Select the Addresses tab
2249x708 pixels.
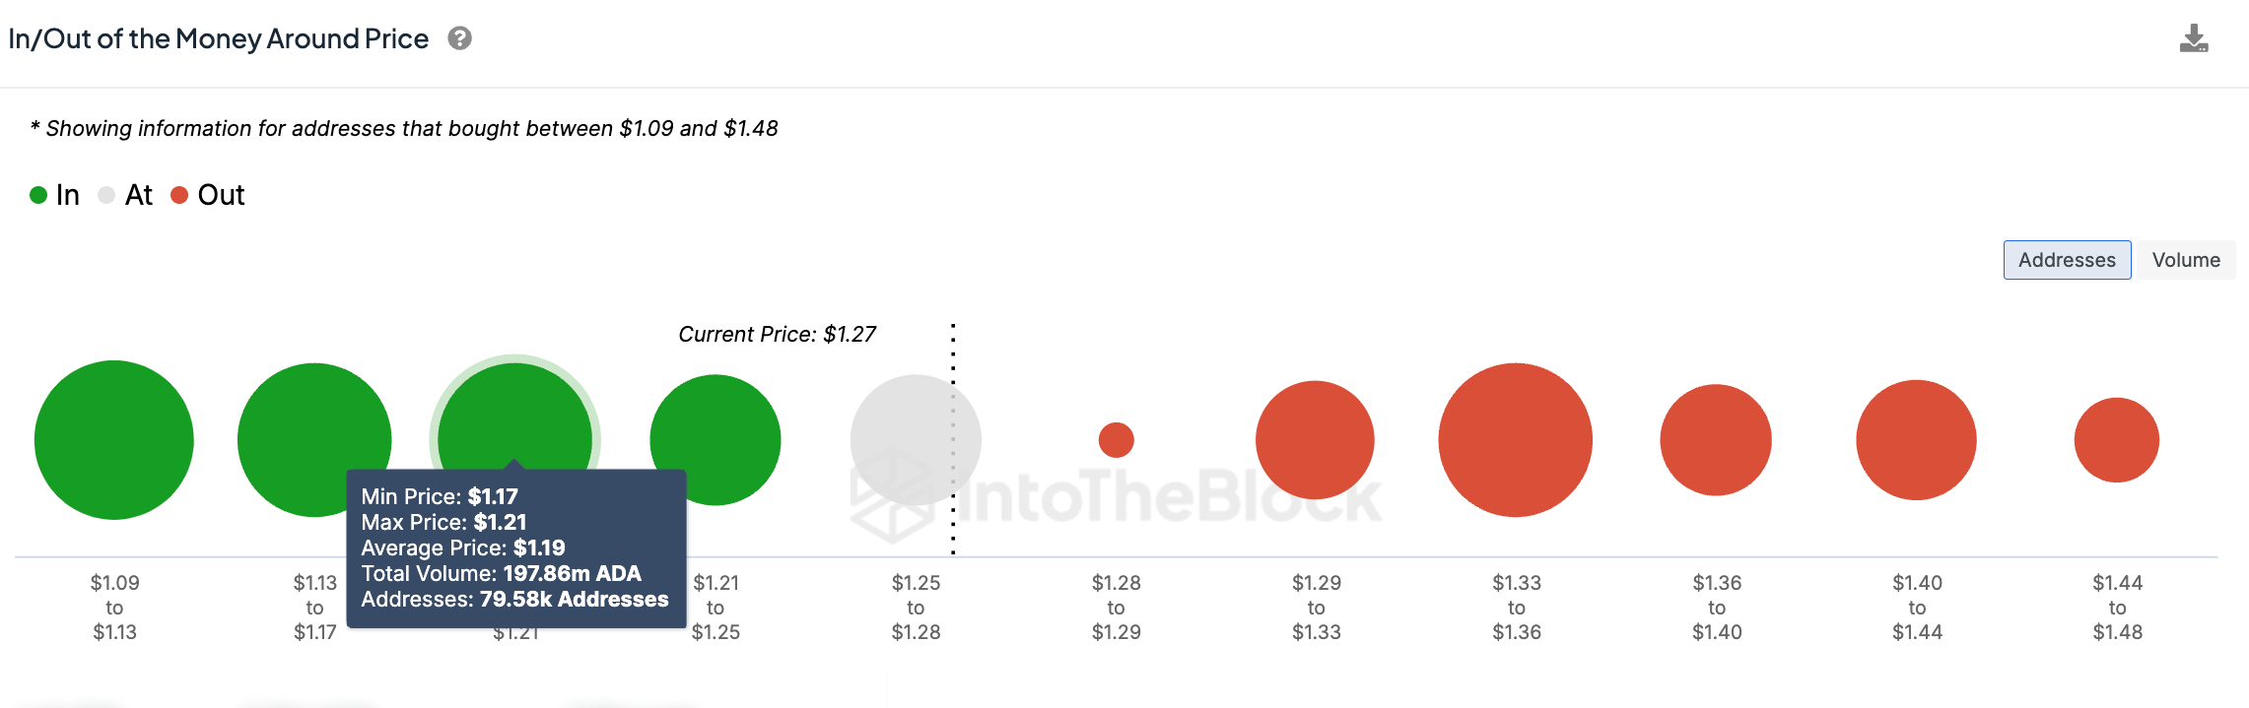point(2067,260)
